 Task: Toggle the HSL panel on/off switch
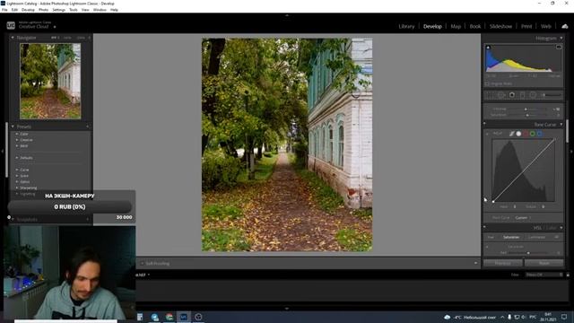pyautogui.click(x=484, y=228)
